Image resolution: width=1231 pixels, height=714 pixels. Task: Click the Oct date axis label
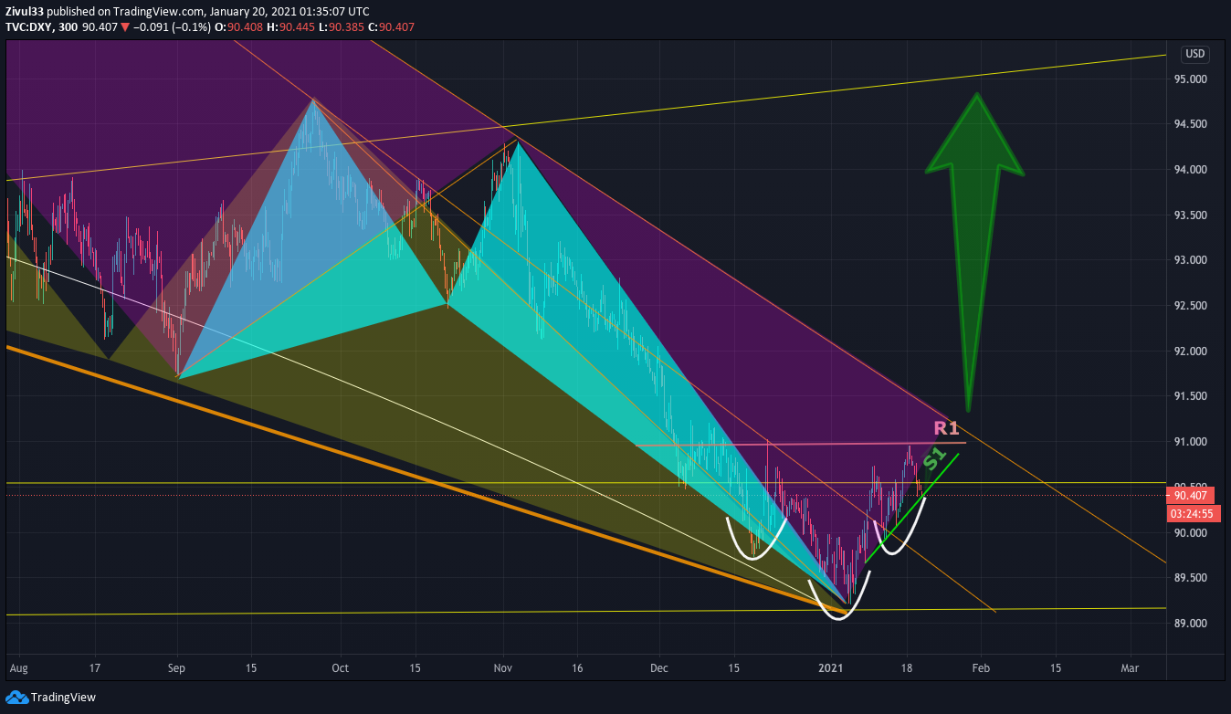point(341,668)
